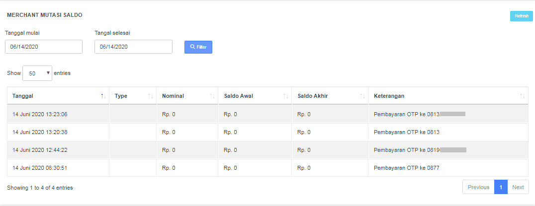The image size is (535, 206).
Task: Select page 1 in pagination
Action: (501, 187)
